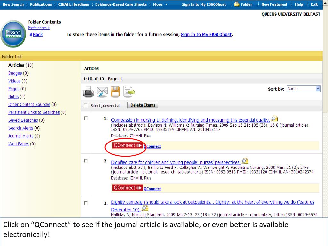Image resolution: width=328 pixels, height=246 pixels.
Task: Click the export document icon
Action: coord(129,92)
